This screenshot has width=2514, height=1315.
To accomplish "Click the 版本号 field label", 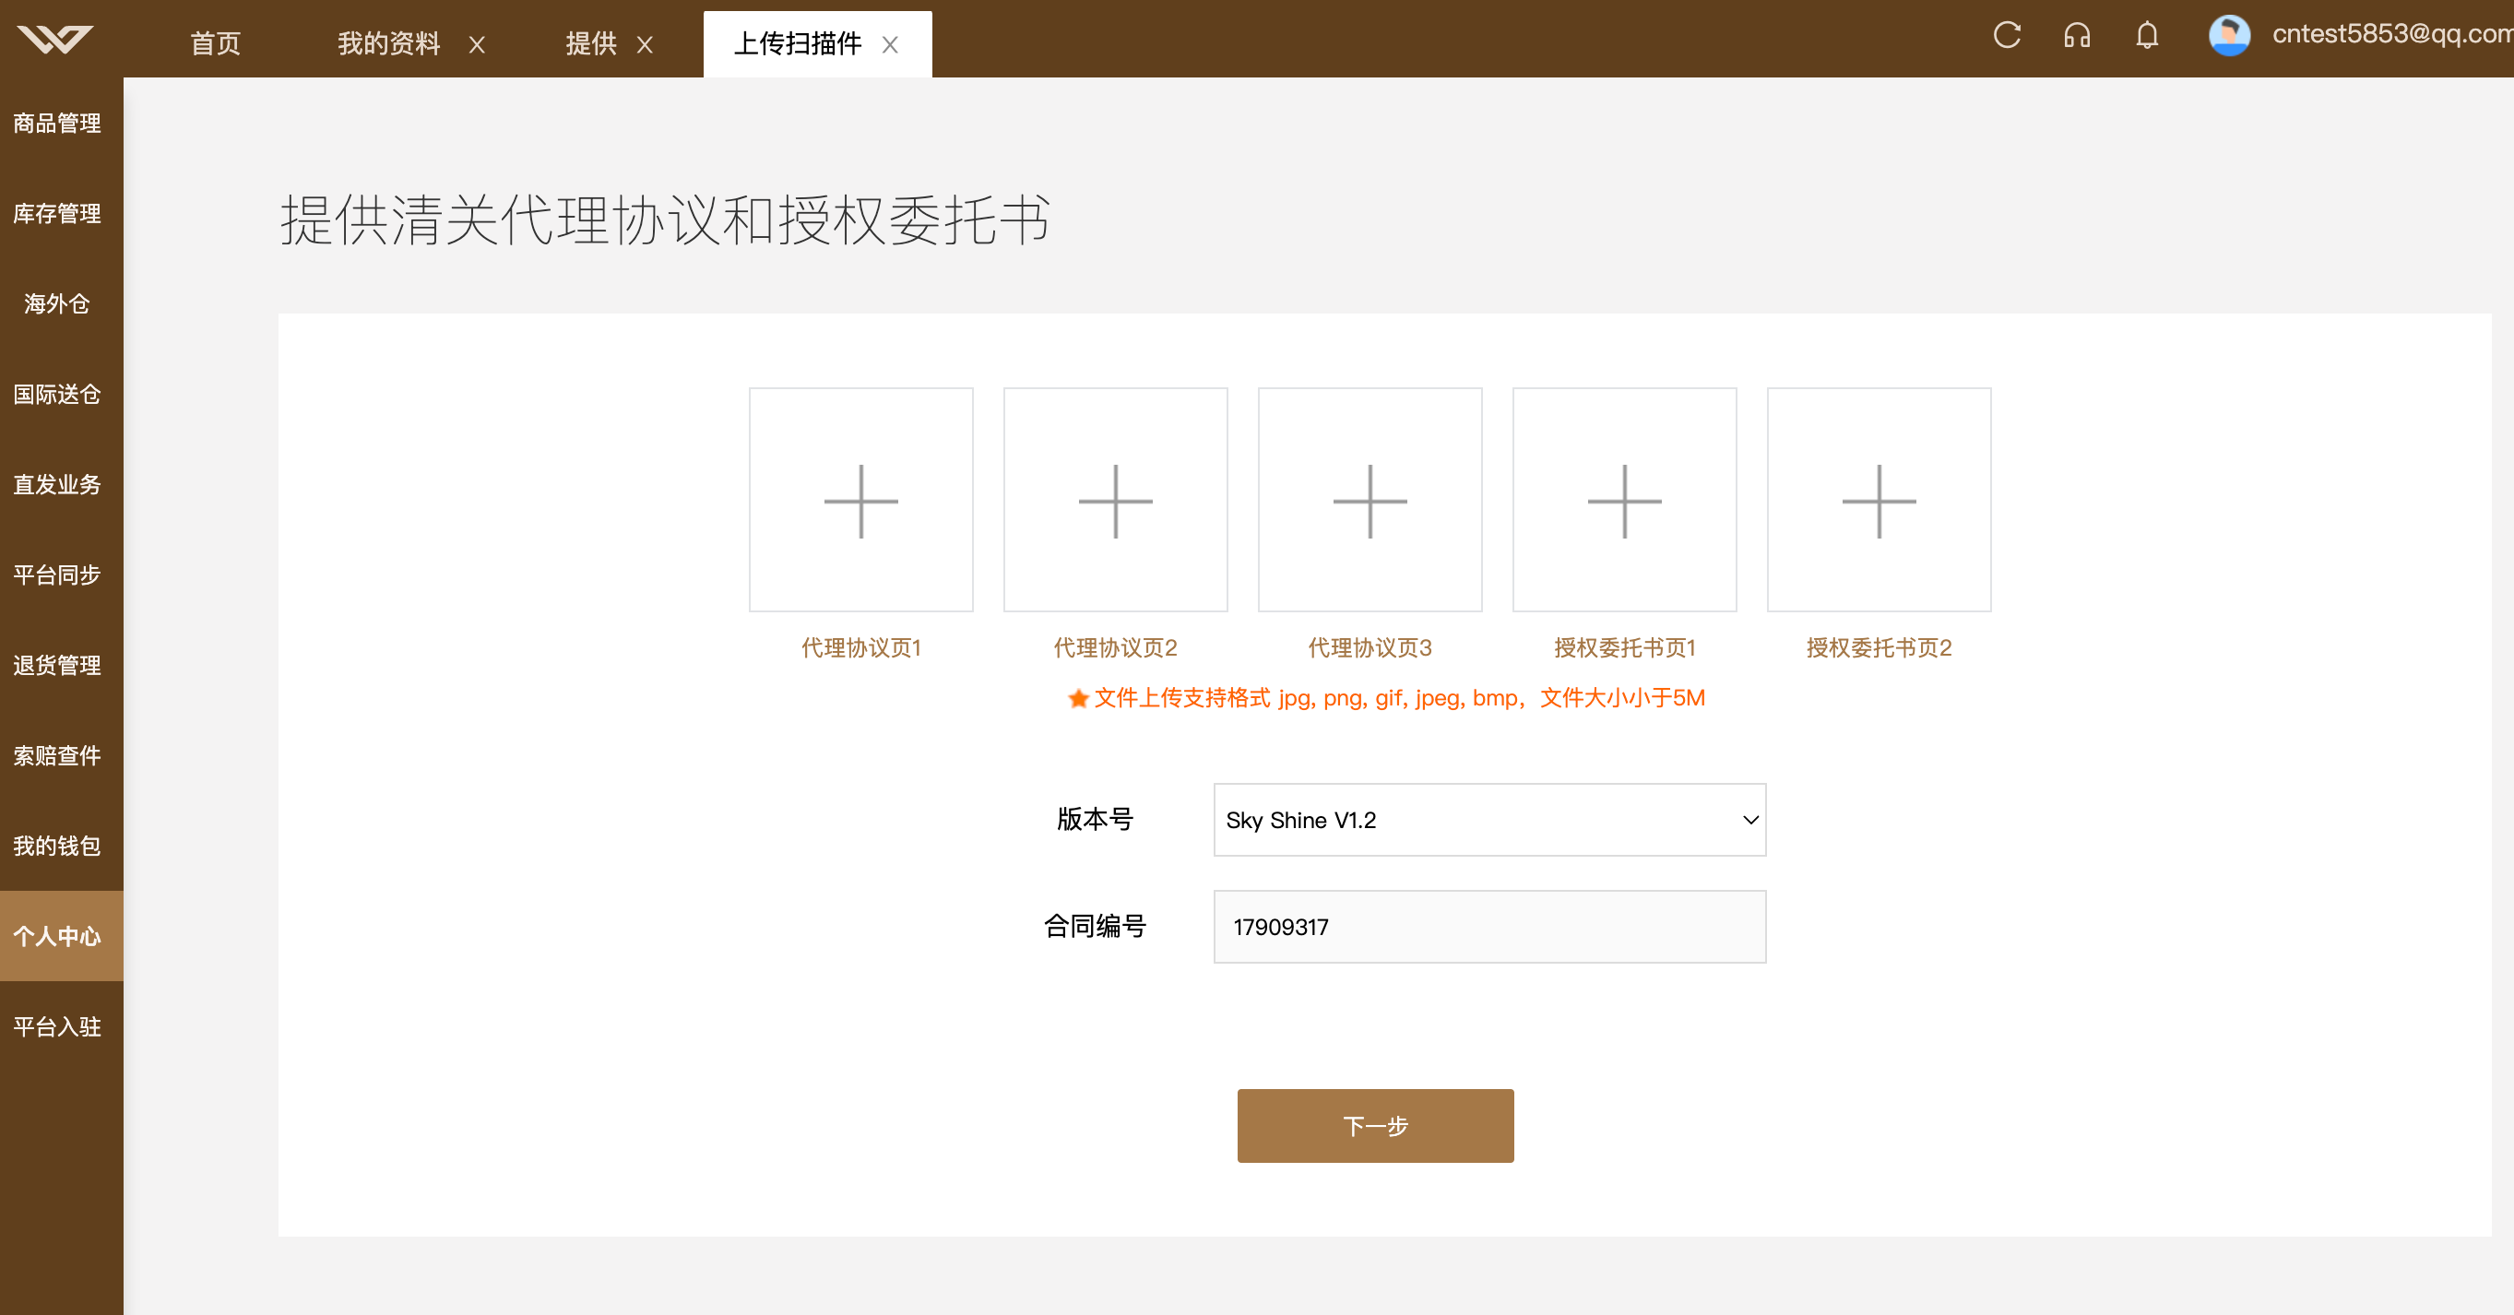I will (x=1095, y=820).
